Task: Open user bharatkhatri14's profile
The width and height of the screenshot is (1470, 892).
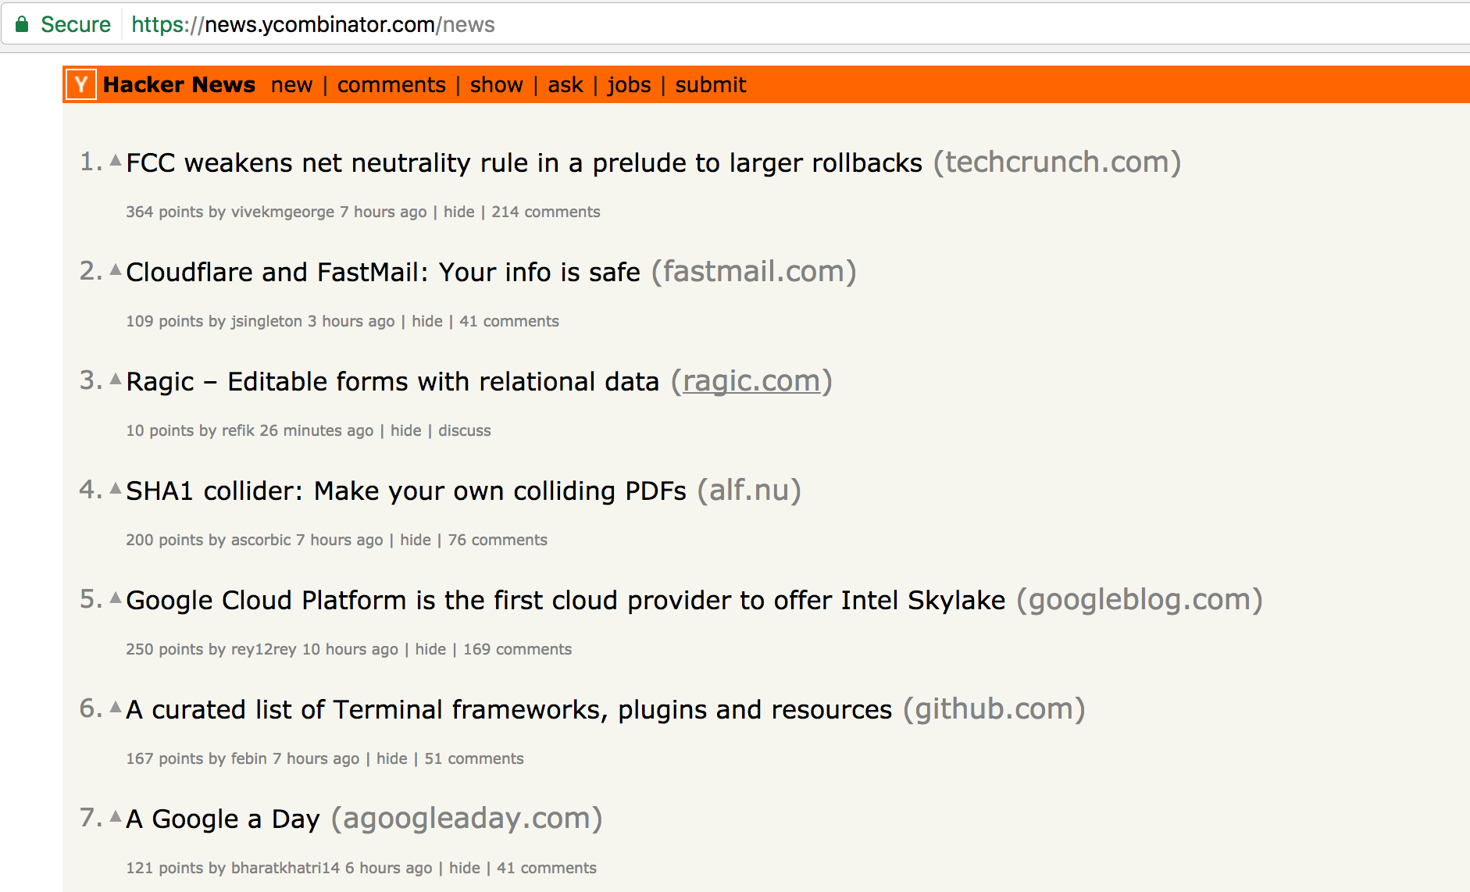Action: pyautogui.click(x=286, y=868)
